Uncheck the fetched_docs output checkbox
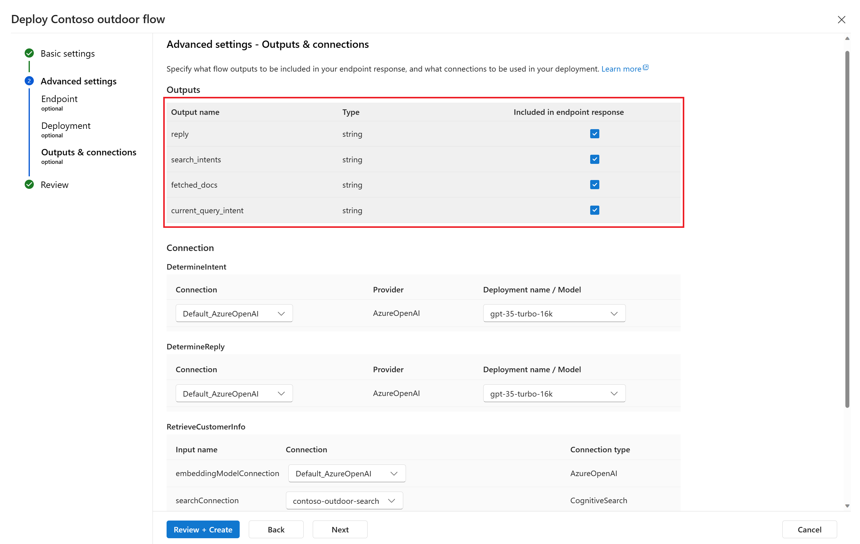860x544 pixels. coord(594,185)
